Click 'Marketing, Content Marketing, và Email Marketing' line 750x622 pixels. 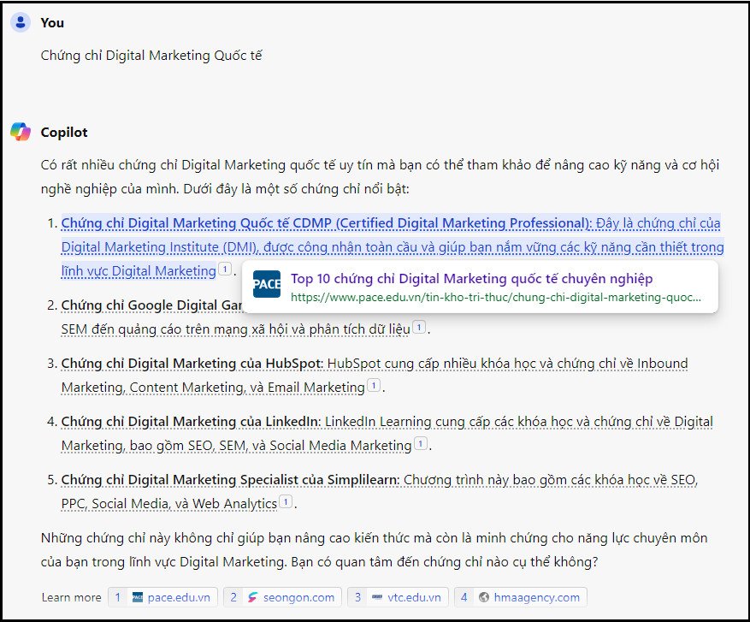point(213,387)
